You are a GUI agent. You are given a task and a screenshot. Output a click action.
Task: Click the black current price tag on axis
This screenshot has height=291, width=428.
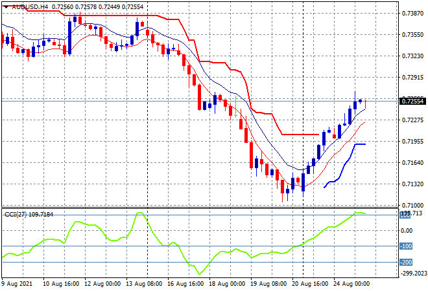click(412, 102)
